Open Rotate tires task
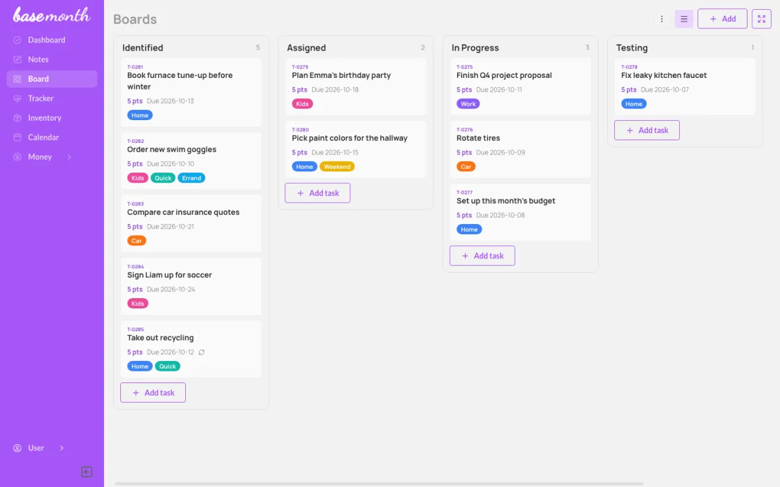This screenshot has height=487, width=780. pos(521,149)
